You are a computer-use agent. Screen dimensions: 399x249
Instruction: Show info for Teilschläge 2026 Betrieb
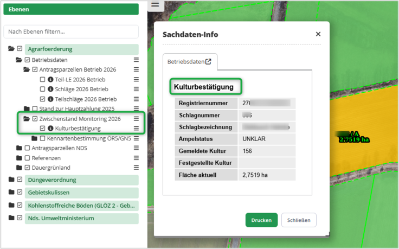pyautogui.click(x=50, y=99)
